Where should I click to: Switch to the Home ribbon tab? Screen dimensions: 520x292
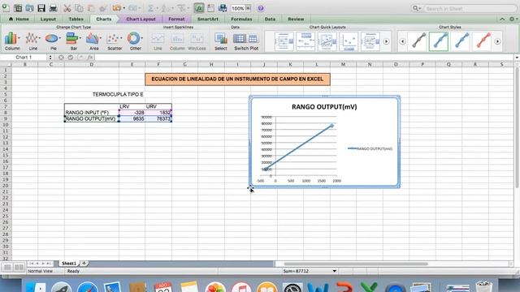(19, 19)
